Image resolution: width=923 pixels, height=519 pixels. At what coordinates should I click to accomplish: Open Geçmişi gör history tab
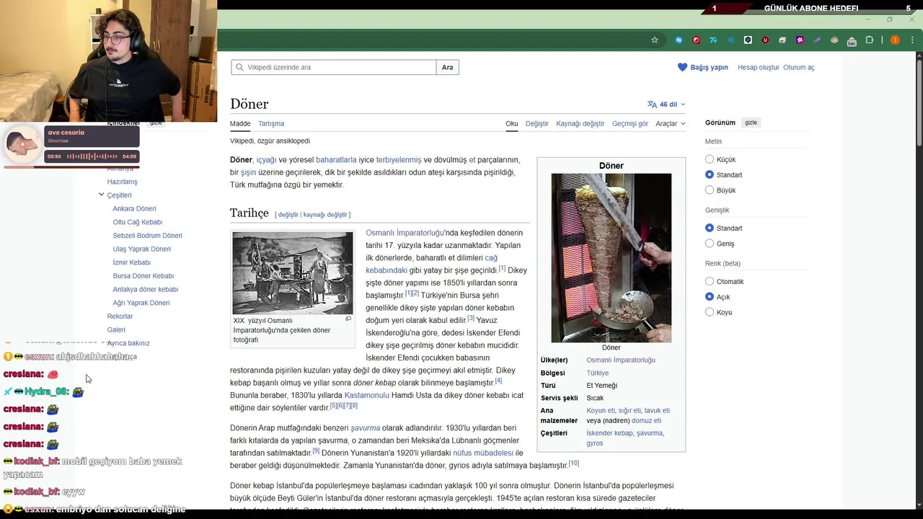click(630, 123)
